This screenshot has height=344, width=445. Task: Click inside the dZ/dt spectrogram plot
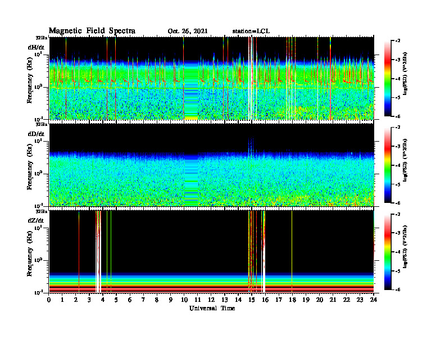[x=211, y=251]
